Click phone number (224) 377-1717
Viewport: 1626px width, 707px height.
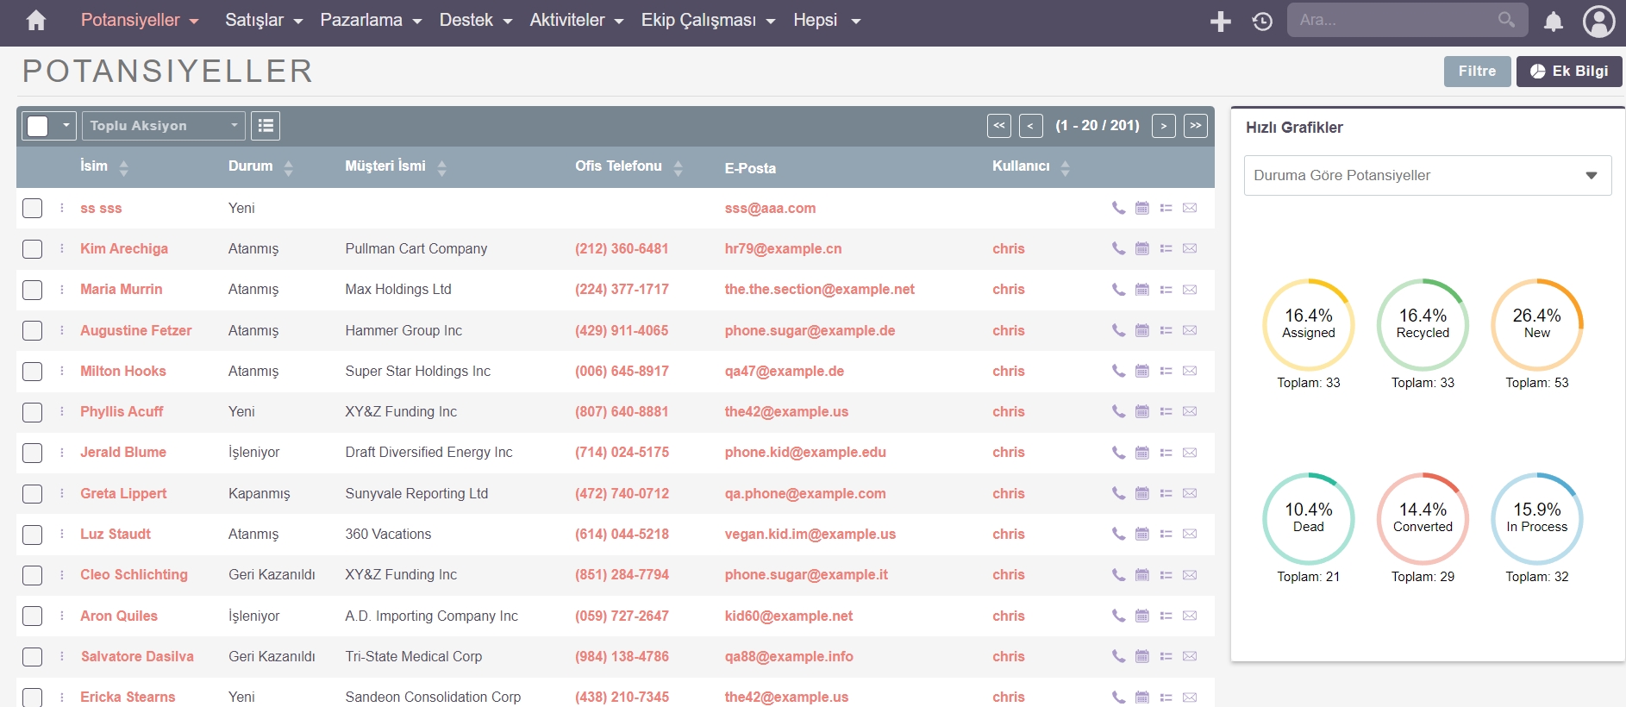[x=622, y=289]
